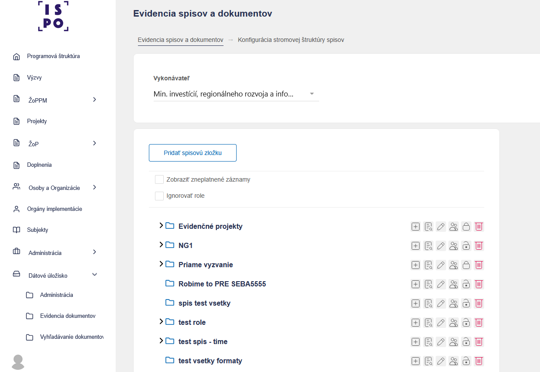Open Programová štruktúra in the sidebar

(x=53, y=56)
